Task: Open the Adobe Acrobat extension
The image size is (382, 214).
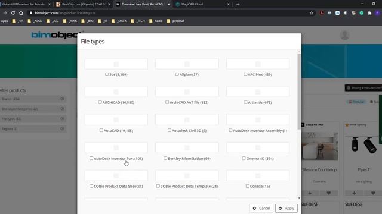Action: pos(322,13)
